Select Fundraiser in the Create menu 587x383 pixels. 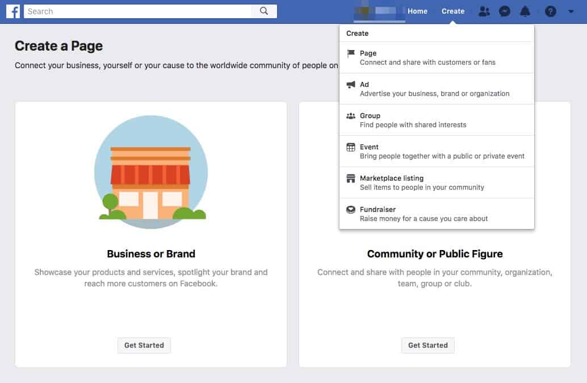click(x=378, y=209)
